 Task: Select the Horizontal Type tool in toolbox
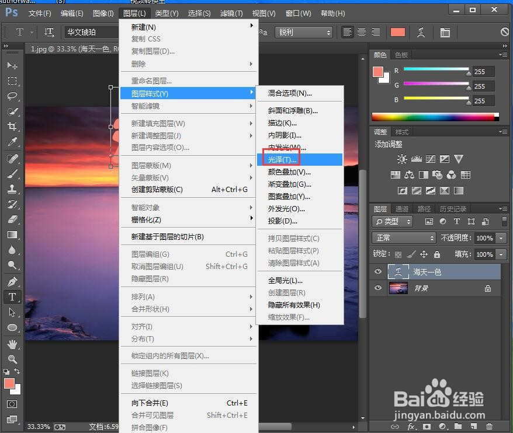point(12,296)
